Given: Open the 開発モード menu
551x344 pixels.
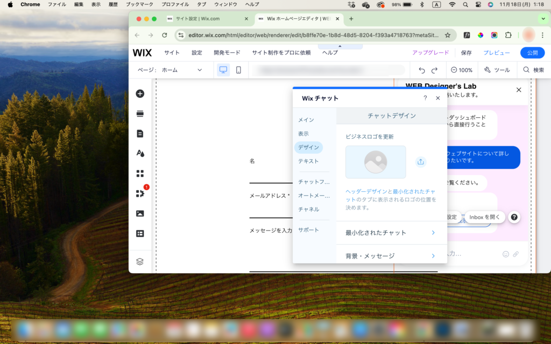Looking at the screenshot, I should pos(227,53).
